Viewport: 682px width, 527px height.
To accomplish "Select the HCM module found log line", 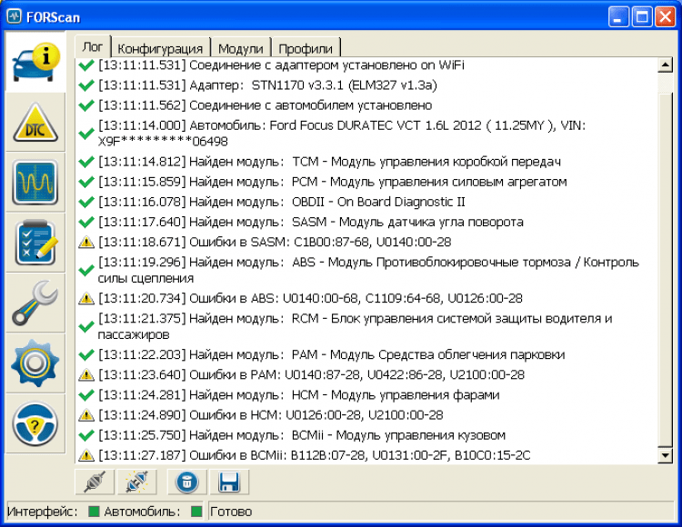I will pos(298,395).
